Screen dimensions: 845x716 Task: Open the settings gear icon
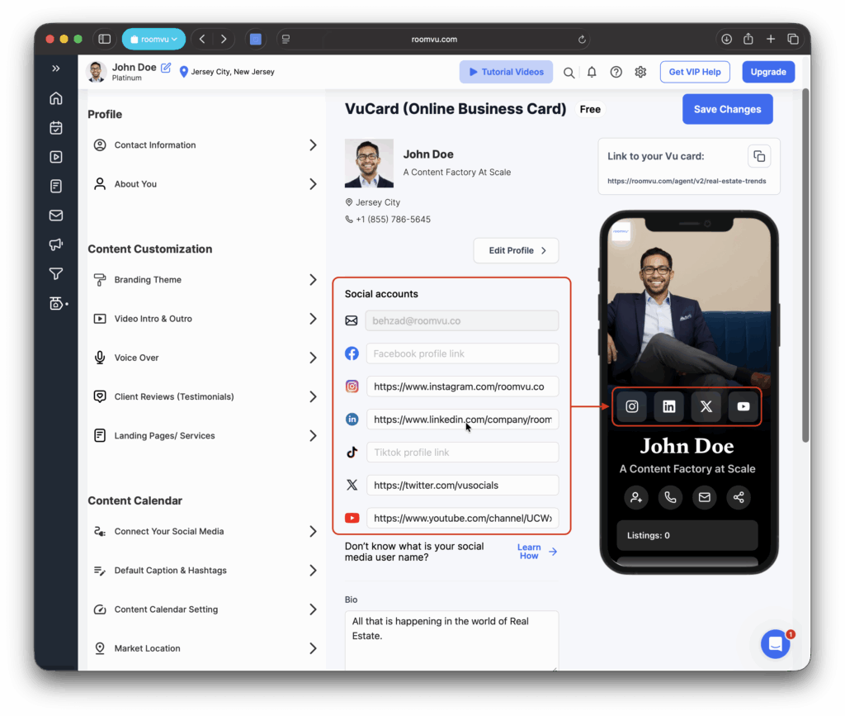[x=640, y=72]
